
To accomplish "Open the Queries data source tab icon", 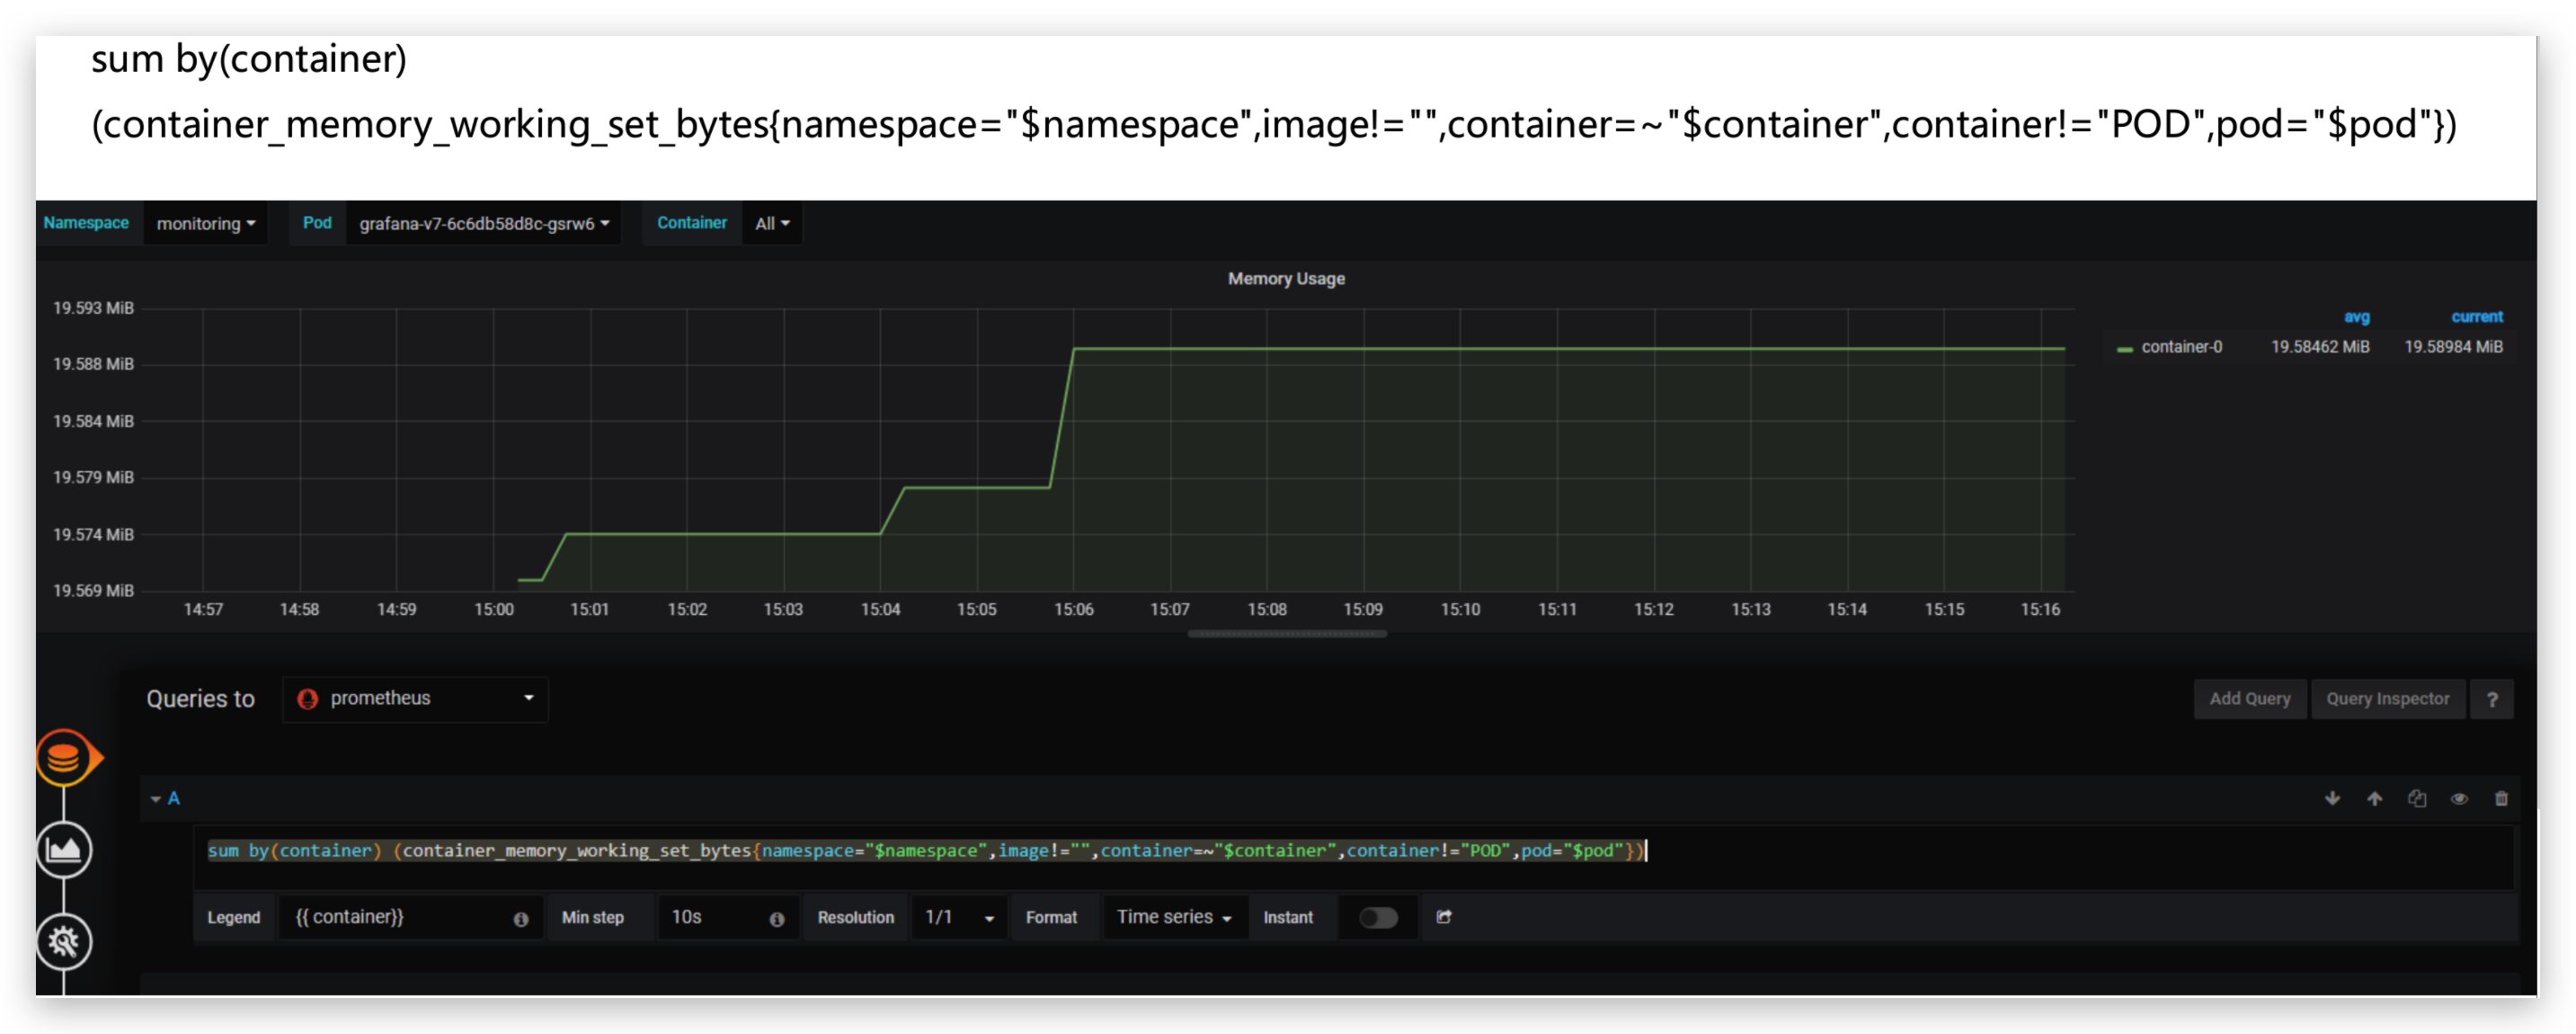I will (x=64, y=758).
